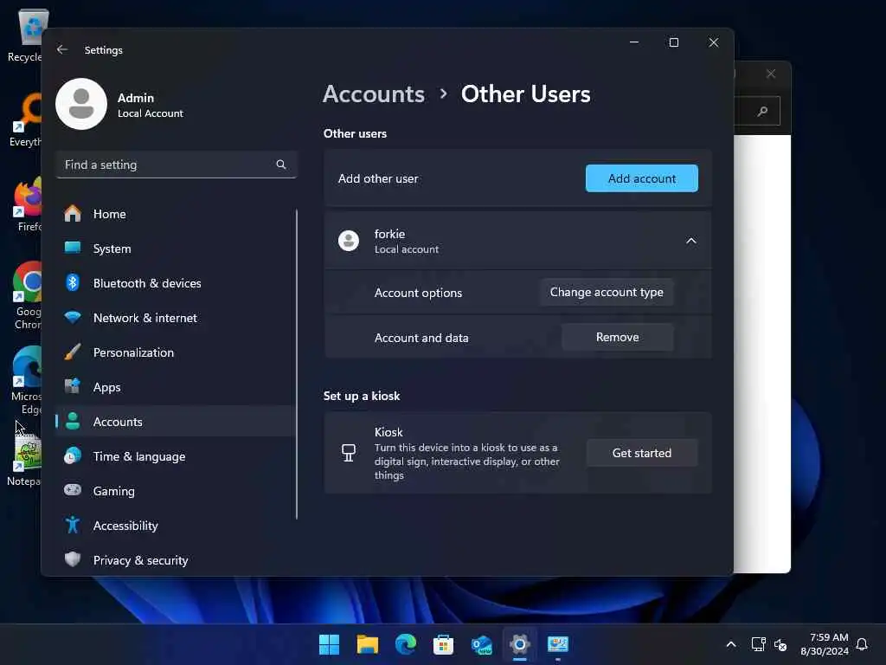Click the Privacy shield icon
886x665 pixels.
73,559
